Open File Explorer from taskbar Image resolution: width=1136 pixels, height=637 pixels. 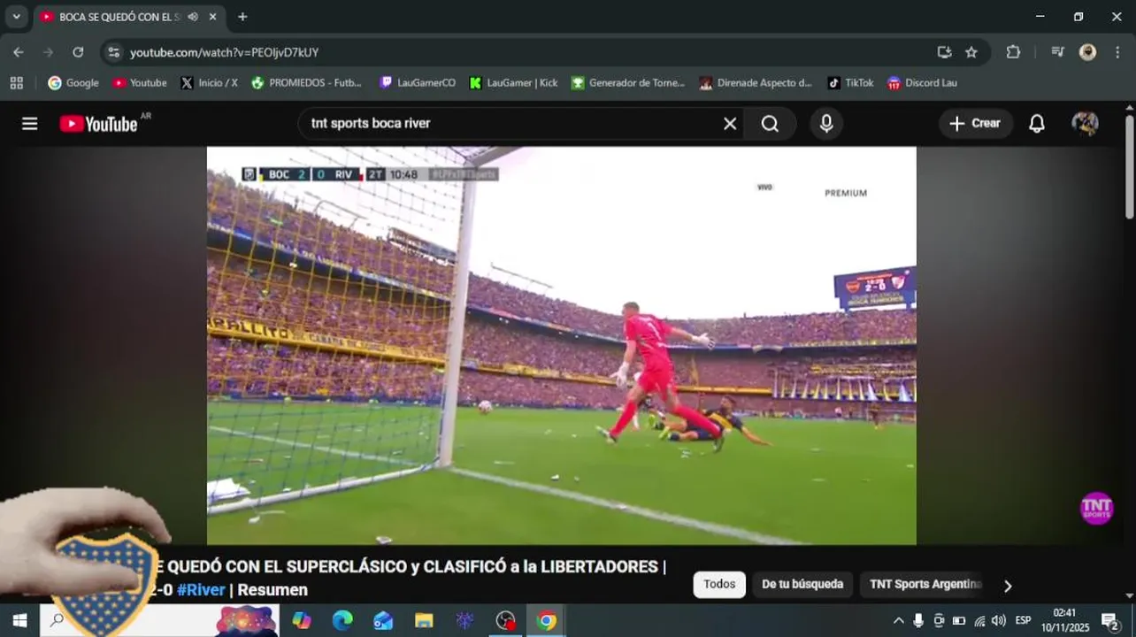pos(424,620)
